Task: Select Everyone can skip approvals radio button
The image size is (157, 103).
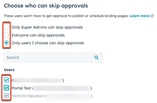Action: point(6,35)
